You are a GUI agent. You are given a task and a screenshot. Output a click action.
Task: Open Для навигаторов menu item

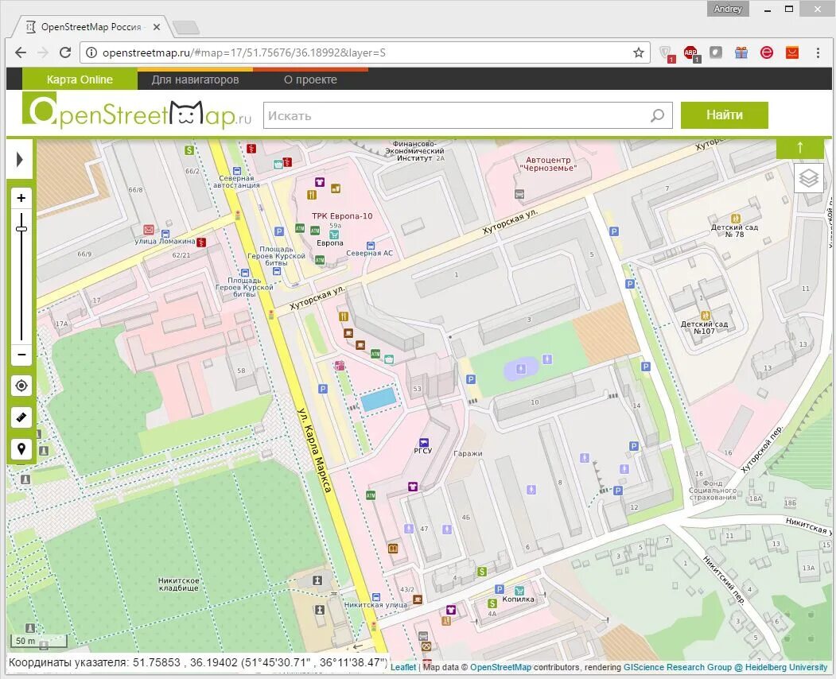point(195,80)
